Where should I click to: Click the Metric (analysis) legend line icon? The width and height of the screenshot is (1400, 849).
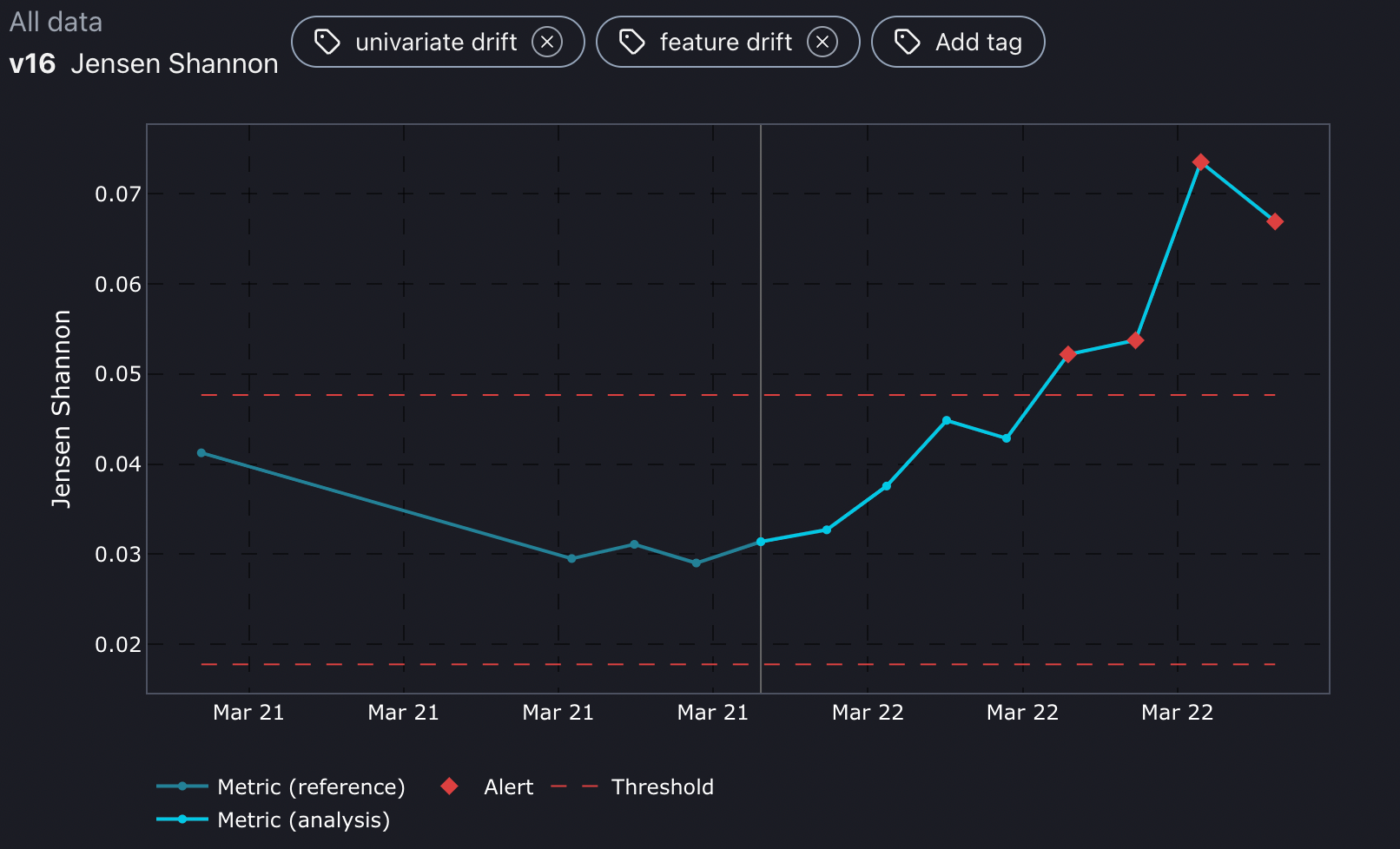click(182, 819)
